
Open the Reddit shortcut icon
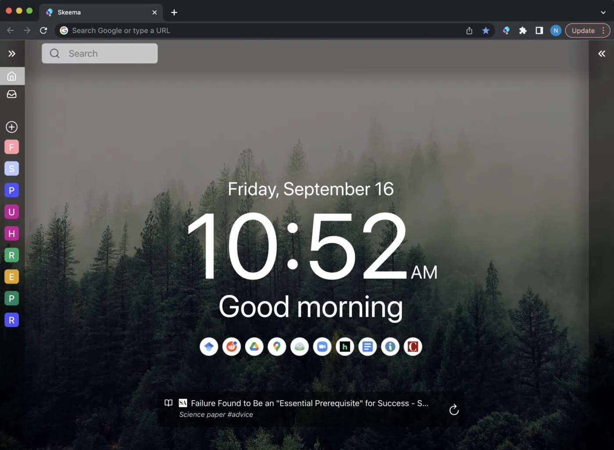(232, 346)
